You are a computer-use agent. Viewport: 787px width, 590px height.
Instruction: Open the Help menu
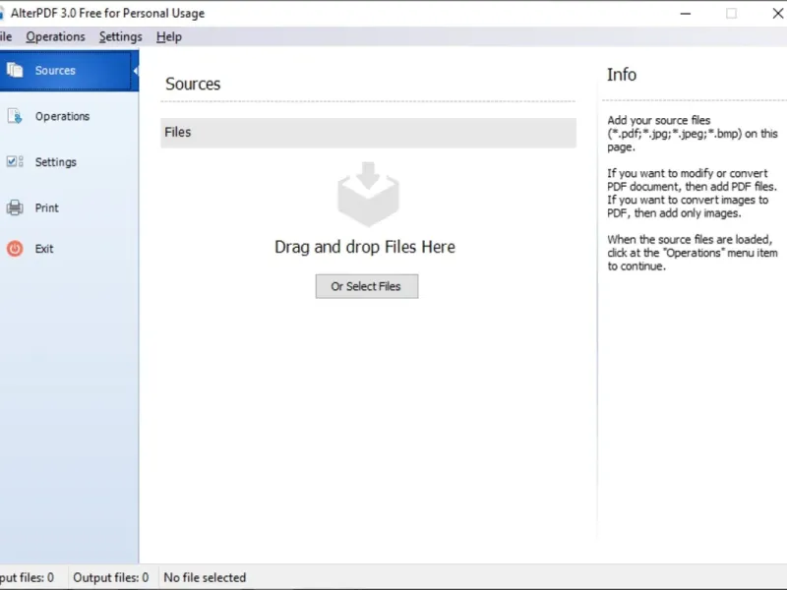click(168, 36)
